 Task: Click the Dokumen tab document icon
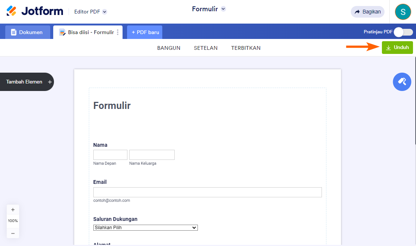tap(14, 32)
